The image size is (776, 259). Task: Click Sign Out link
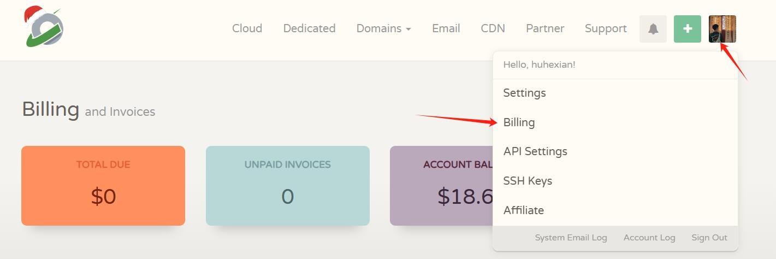click(x=709, y=238)
